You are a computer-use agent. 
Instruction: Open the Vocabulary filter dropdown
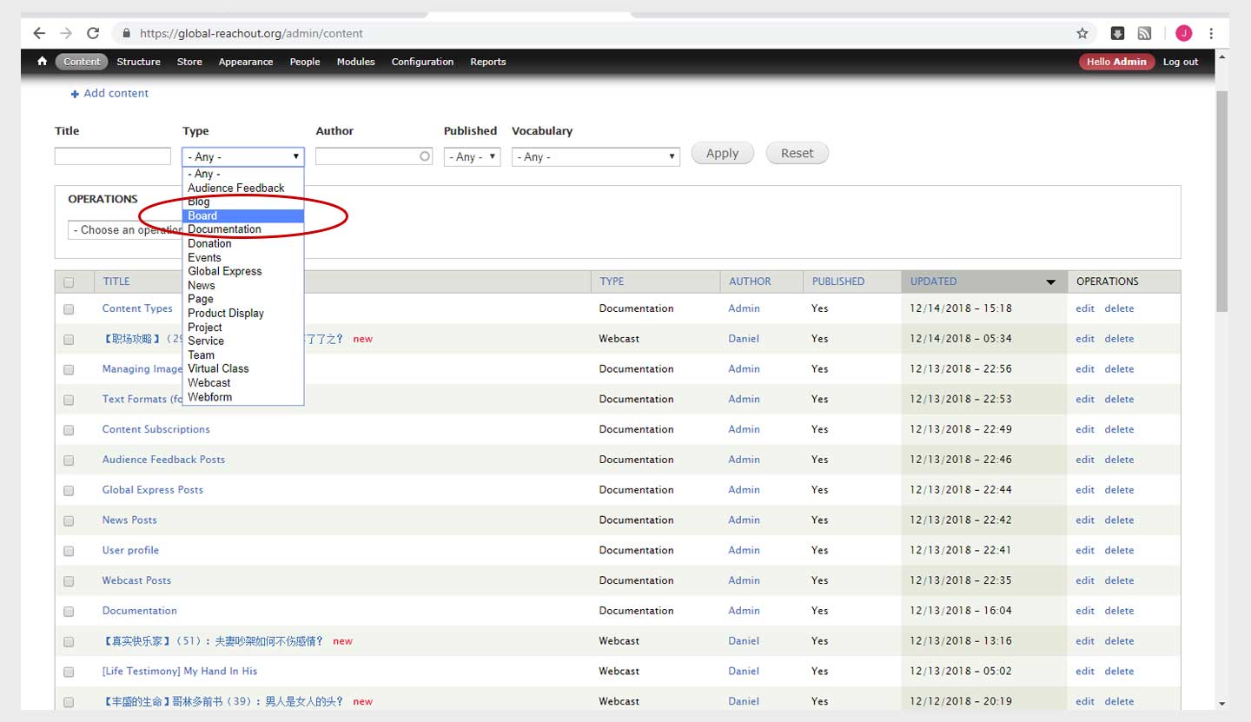point(596,156)
